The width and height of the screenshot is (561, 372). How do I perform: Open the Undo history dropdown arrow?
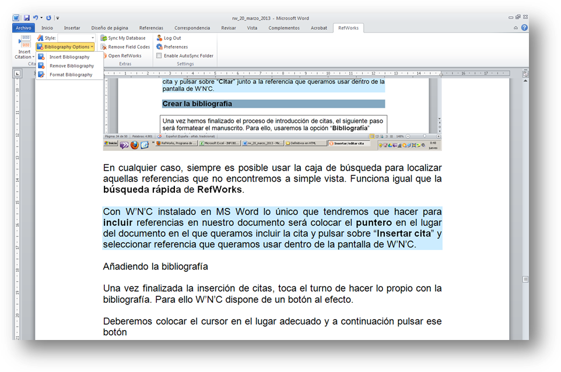41,18
